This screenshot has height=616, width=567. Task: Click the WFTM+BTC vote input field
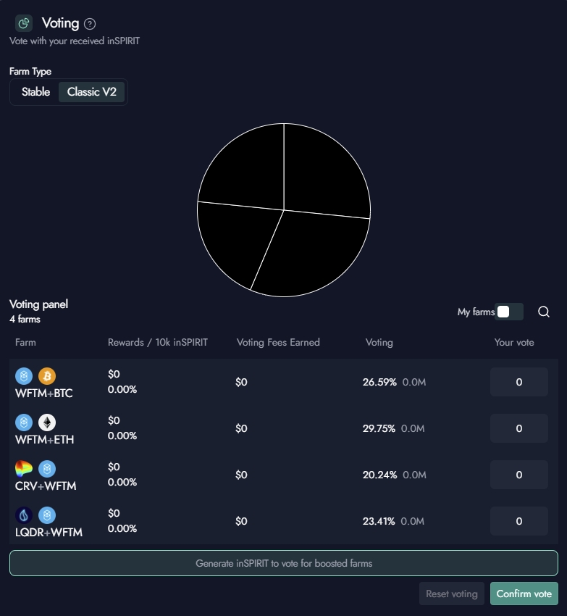click(x=518, y=382)
